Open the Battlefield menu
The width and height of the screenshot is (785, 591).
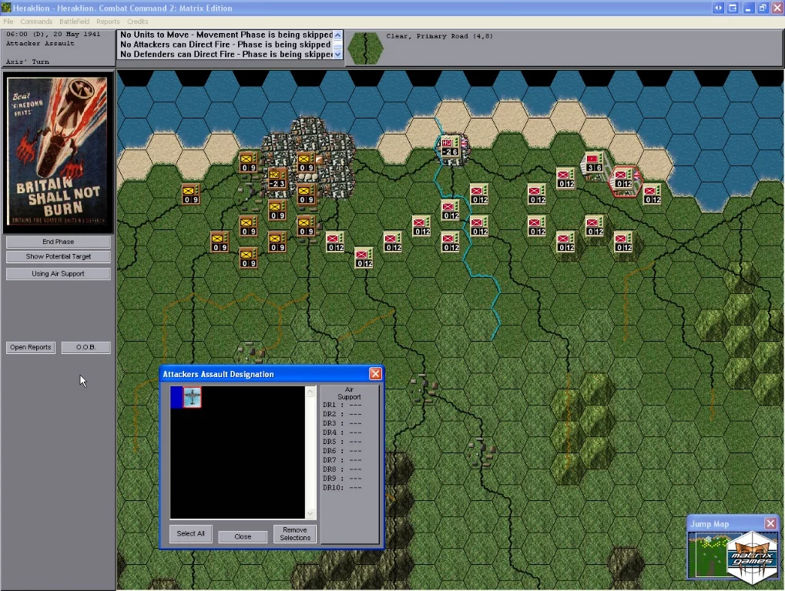click(75, 22)
